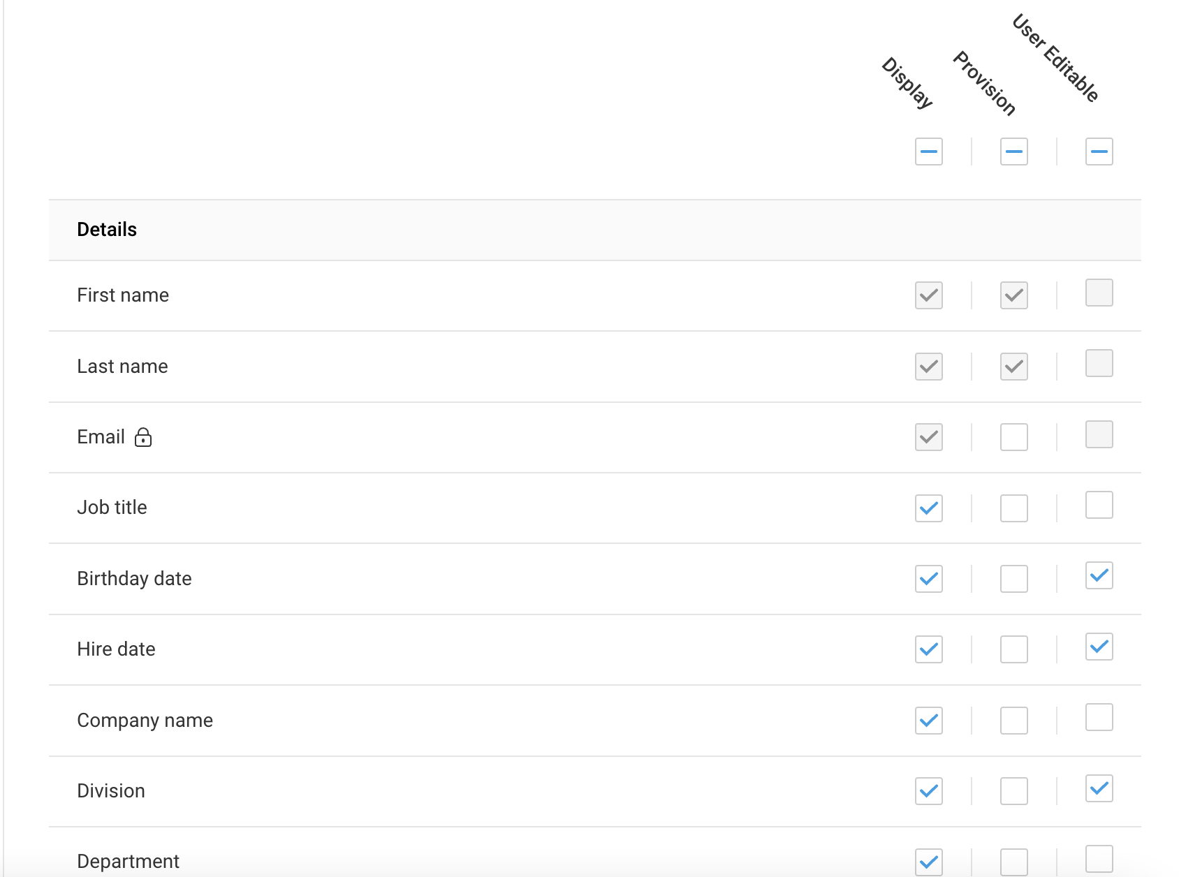Viewport: 1179px width, 877px height.
Task: Click the Details section header
Action: point(107,230)
